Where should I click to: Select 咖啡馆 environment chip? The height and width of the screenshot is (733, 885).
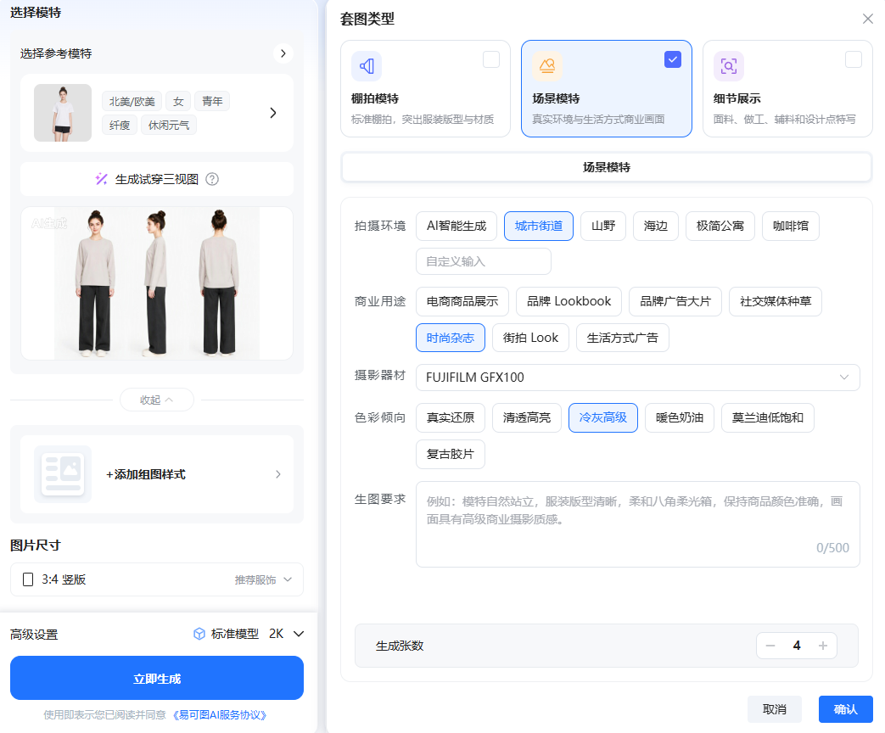790,226
